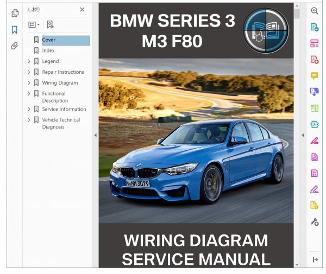Viewport: 326px width, 274px height.
Task: Open the Export PDF tool
Action: pos(315,27)
